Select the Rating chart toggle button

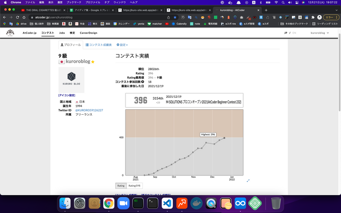click(121, 186)
